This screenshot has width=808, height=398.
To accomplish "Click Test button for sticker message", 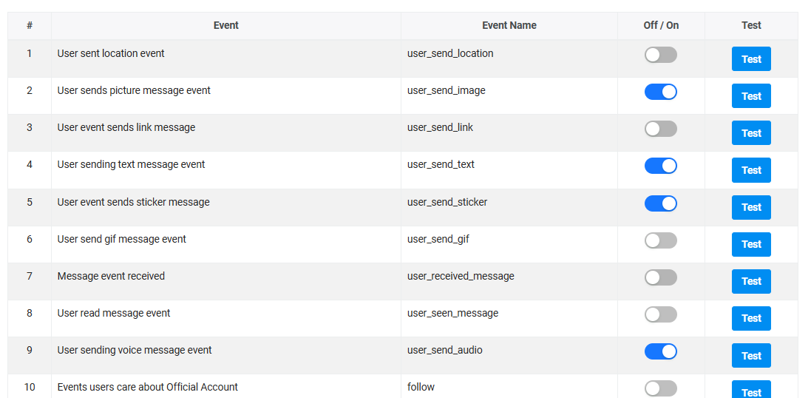I will pos(751,207).
